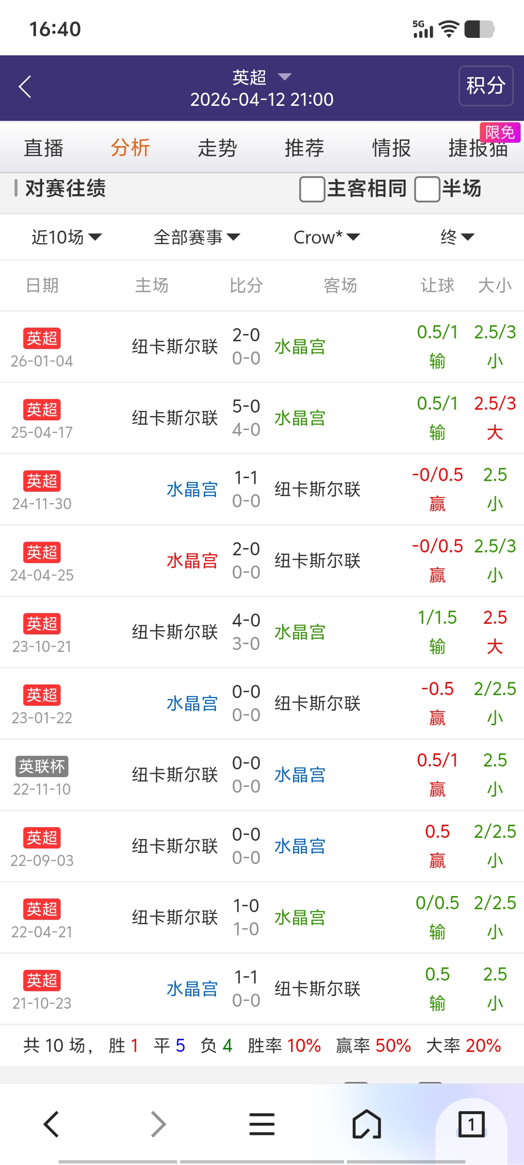Go to the browser home icon
524x1165 pixels.
(x=366, y=1124)
